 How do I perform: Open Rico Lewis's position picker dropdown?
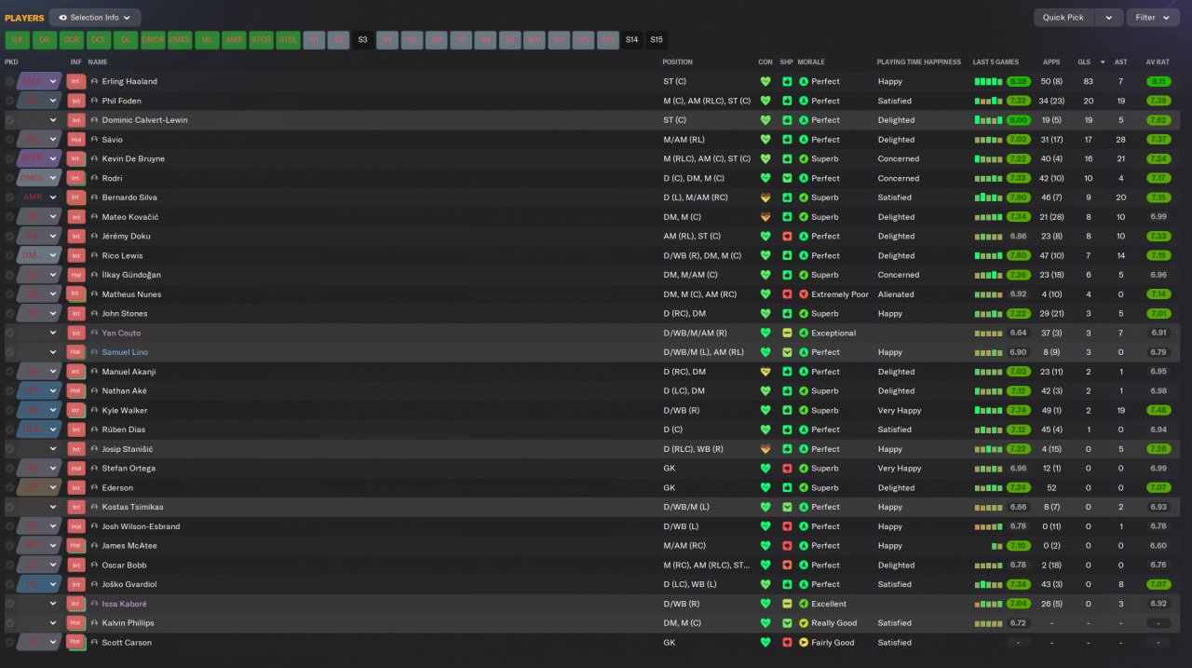(53, 256)
